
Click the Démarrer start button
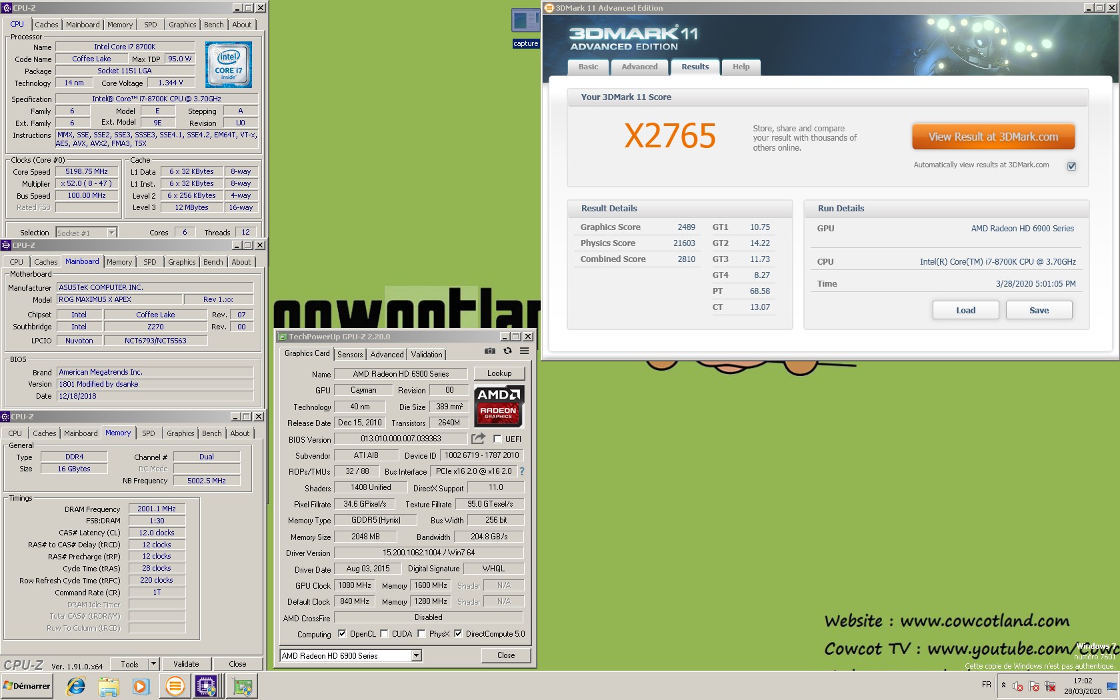27,686
